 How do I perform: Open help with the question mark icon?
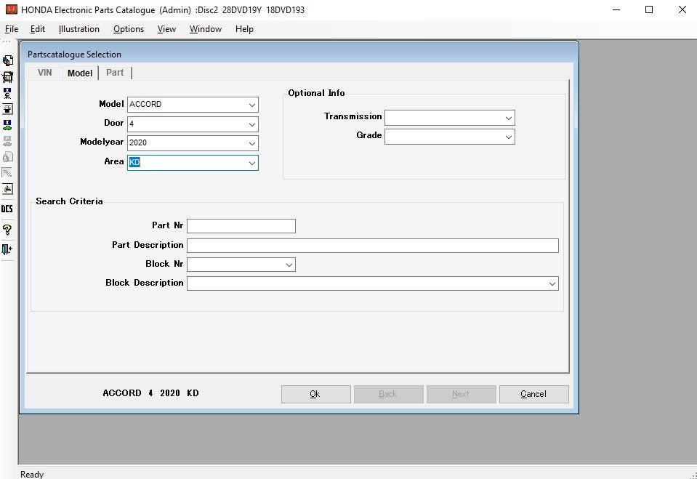pyautogui.click(x=7, y=230)
